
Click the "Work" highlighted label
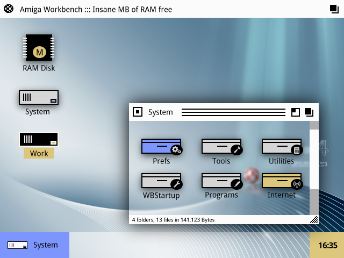39,153
